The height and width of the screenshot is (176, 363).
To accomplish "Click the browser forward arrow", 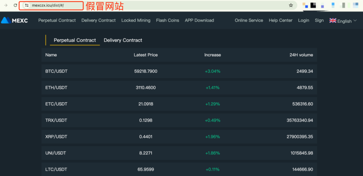I will click(6, 5).
